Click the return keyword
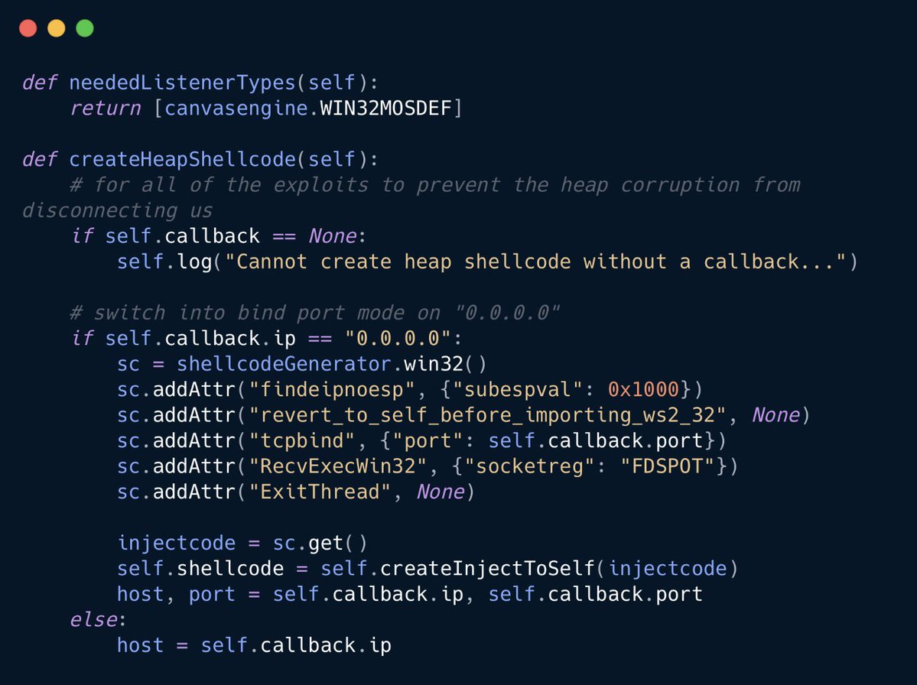 (x=105, y=108)
